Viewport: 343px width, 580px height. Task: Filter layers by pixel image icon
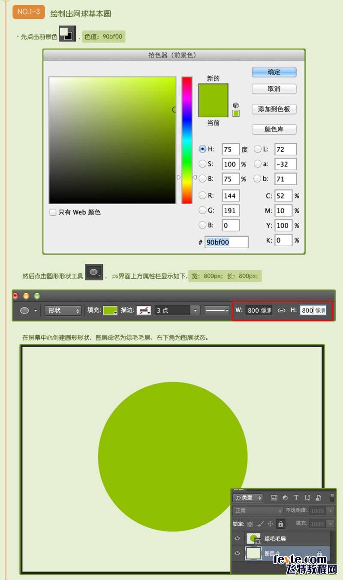click(x=274, y=498)
